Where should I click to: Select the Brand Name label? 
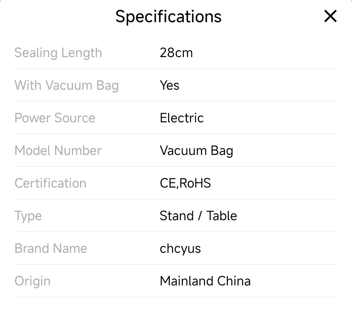click(51, 249)
